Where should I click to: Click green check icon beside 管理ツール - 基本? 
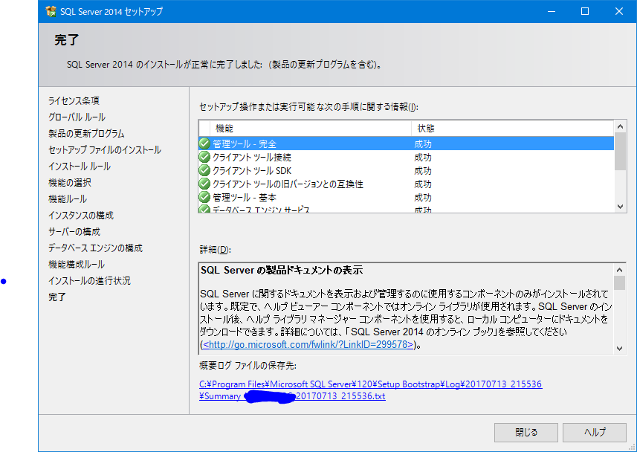204,197
